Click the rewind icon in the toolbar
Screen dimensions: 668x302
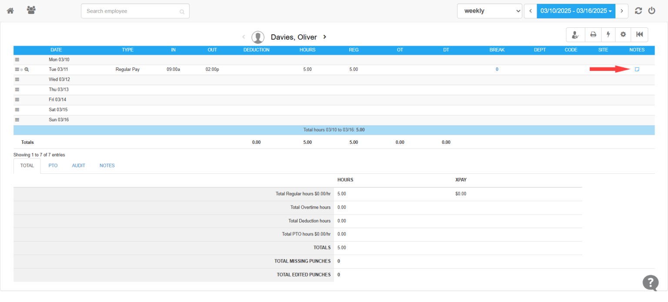(x=639, y=34)
